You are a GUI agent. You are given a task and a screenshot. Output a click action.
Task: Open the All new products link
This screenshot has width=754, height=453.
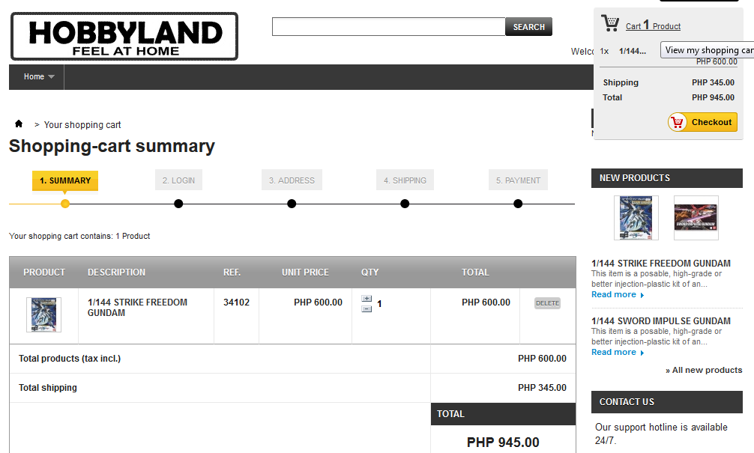coord(704,370)
